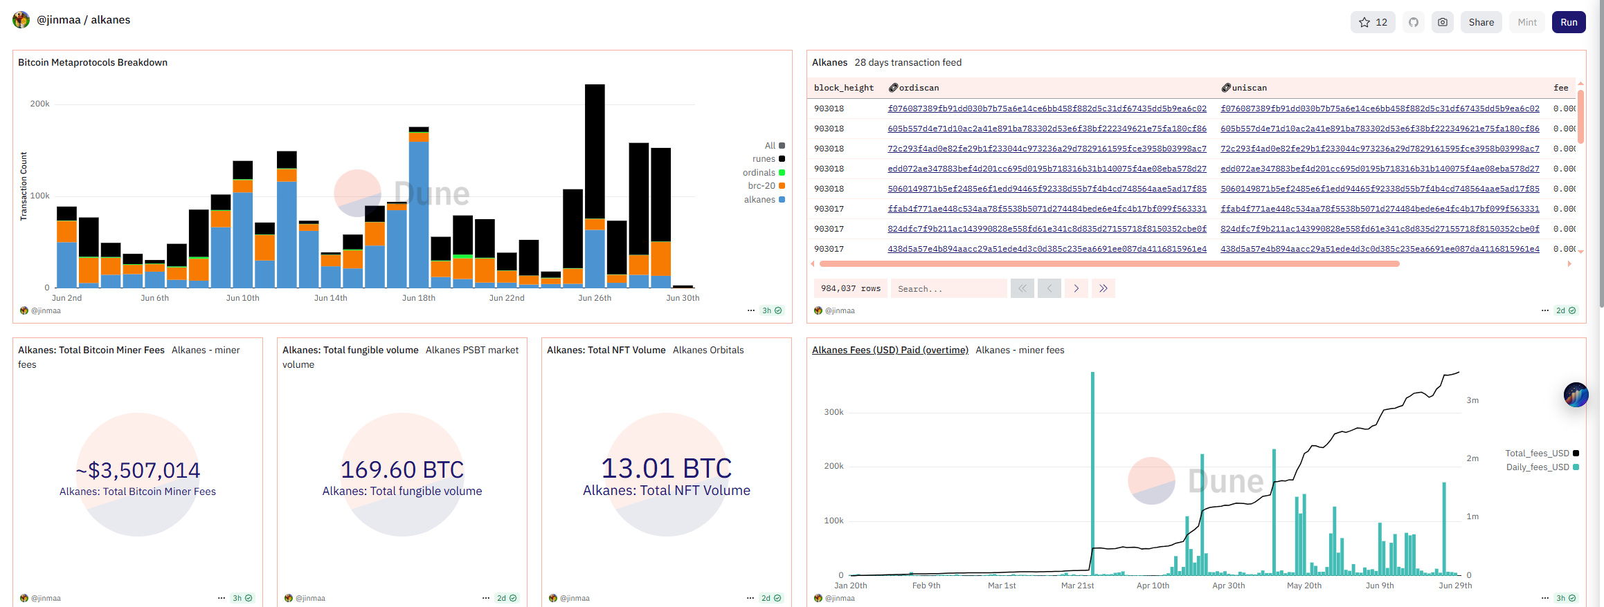Click the Share button

(x=1481, y=22)
